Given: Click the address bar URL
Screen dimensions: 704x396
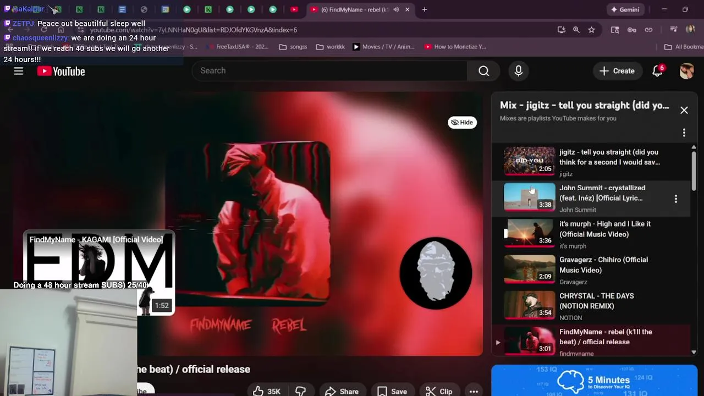Looking at the screenshot, I should (194, 30).
